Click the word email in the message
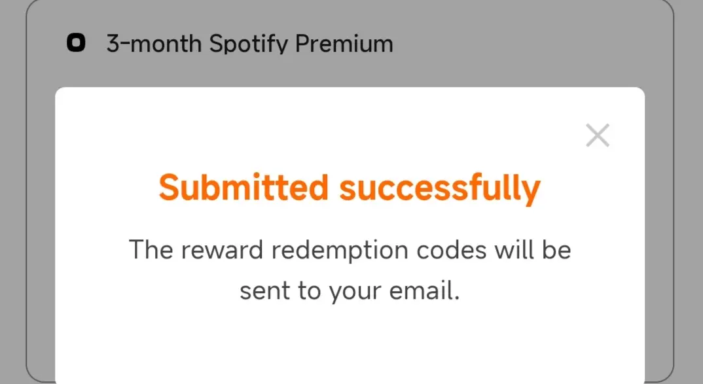 (x=424, y=290)
